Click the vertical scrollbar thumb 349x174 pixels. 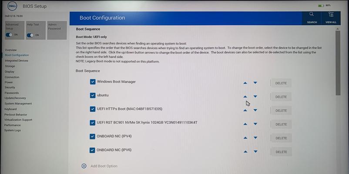pos(338,63)
